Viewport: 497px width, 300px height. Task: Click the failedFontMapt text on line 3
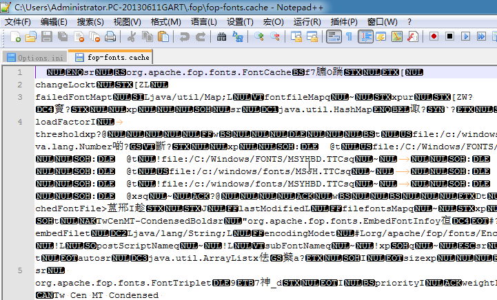pyautogui.click(x=74, y=97)
